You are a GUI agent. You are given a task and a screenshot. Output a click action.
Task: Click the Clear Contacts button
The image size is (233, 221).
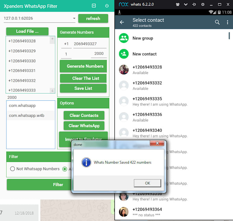tap(84, 115)
